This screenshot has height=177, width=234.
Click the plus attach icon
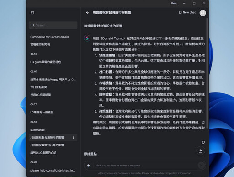click(89, 166)
